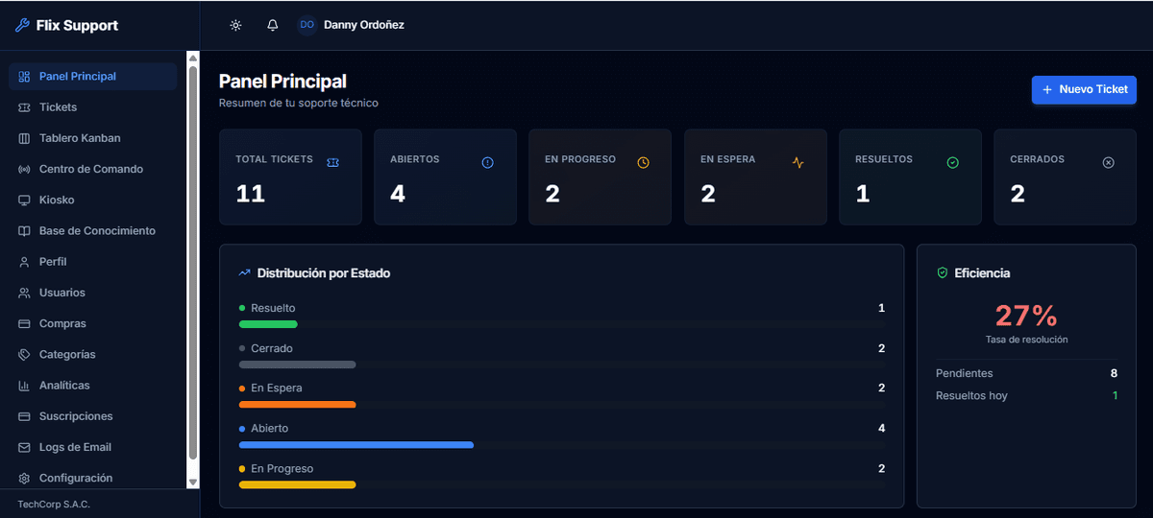This screenshot has height=518, width=1153.
Task: Click the gray Cerrado progress bar
Action: 298,365
